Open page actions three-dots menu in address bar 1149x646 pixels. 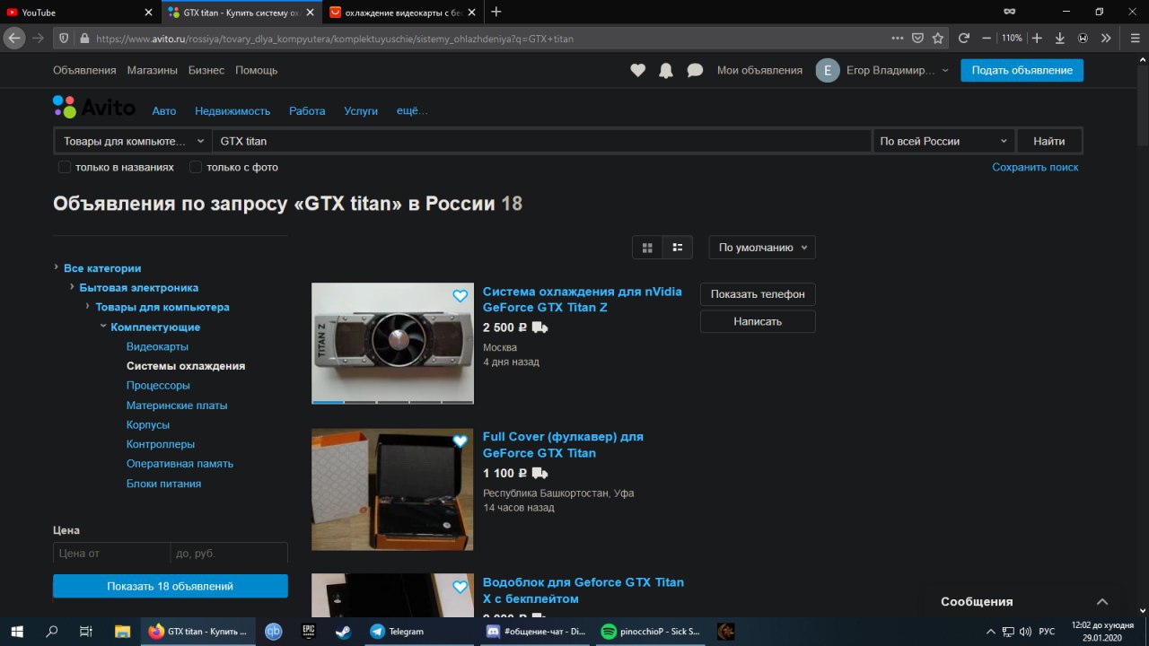point(898,39)
